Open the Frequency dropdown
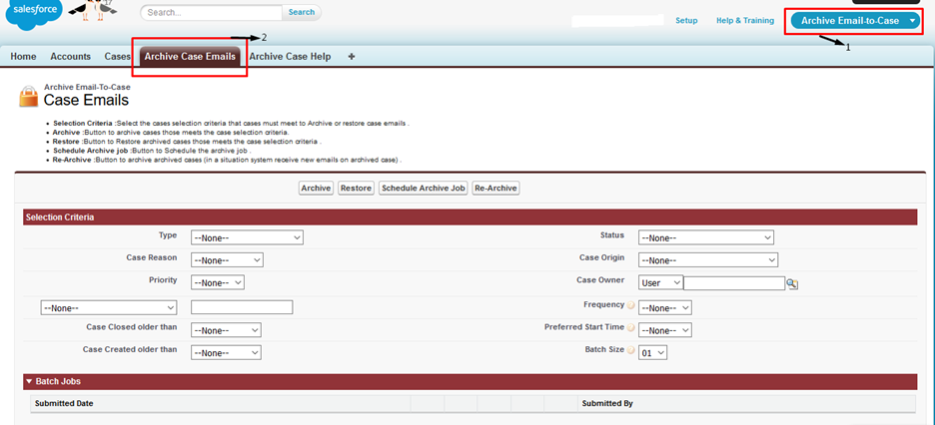Image resolution: width=935 pixels, height=425 pixels. tap(665, 307)
